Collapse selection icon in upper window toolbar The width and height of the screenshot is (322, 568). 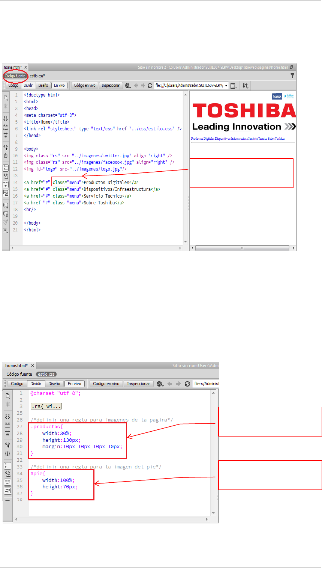tap(6, 127)
